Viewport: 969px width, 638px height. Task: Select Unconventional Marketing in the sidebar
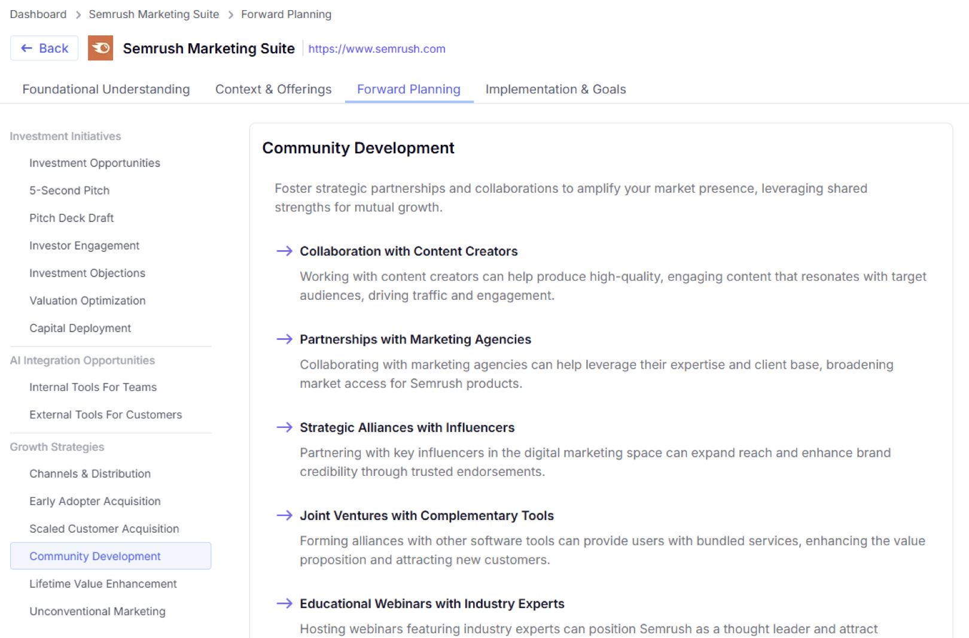click(x=97, y=611)
